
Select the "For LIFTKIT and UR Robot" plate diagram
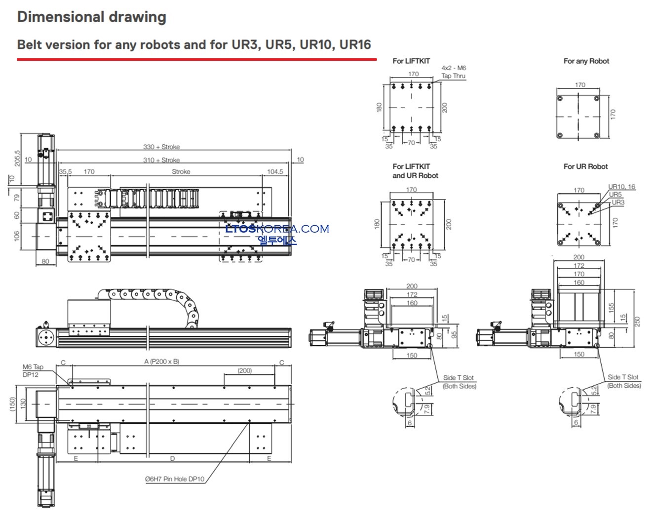411,224
